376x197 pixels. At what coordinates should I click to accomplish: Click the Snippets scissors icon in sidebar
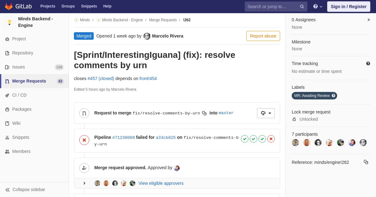[7, 138]
